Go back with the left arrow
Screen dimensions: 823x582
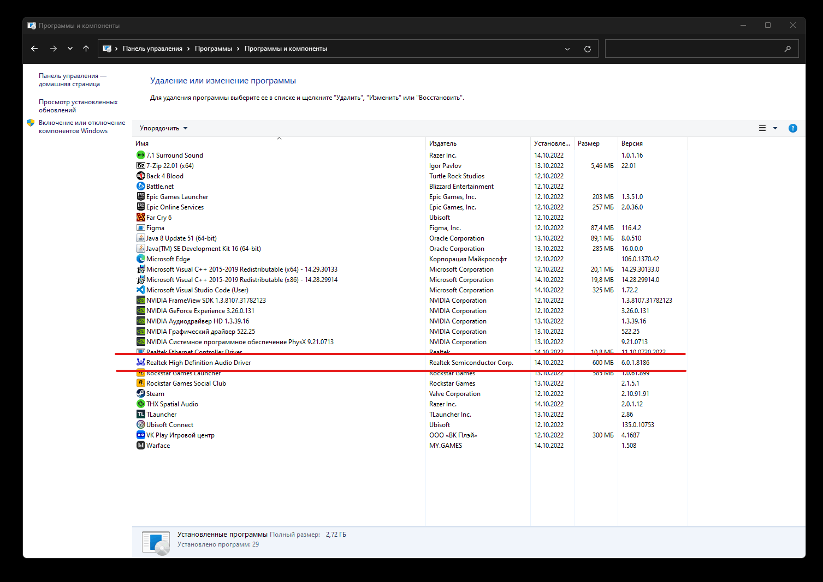pyautogui.click(x=34, y=49)
